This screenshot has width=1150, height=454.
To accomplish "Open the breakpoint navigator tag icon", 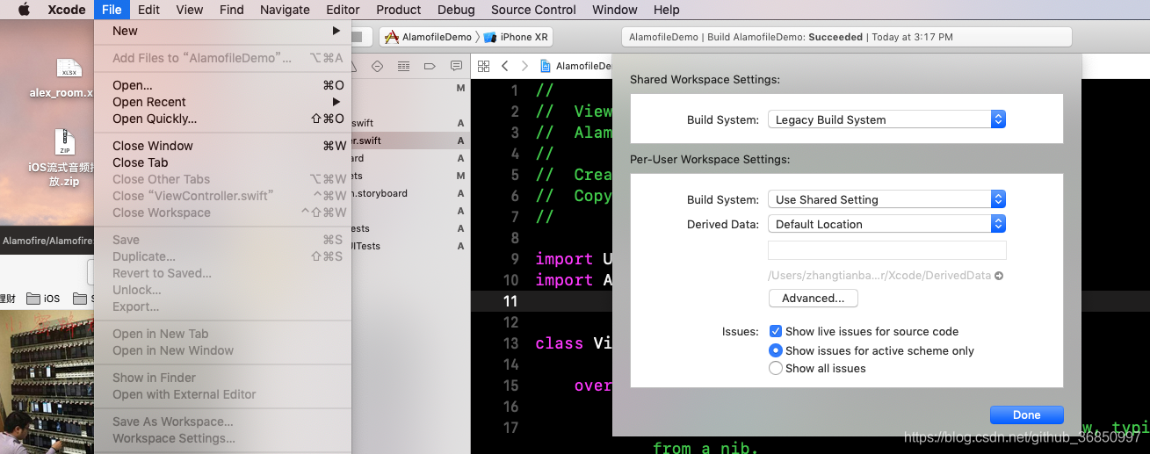I will [430, 66].
